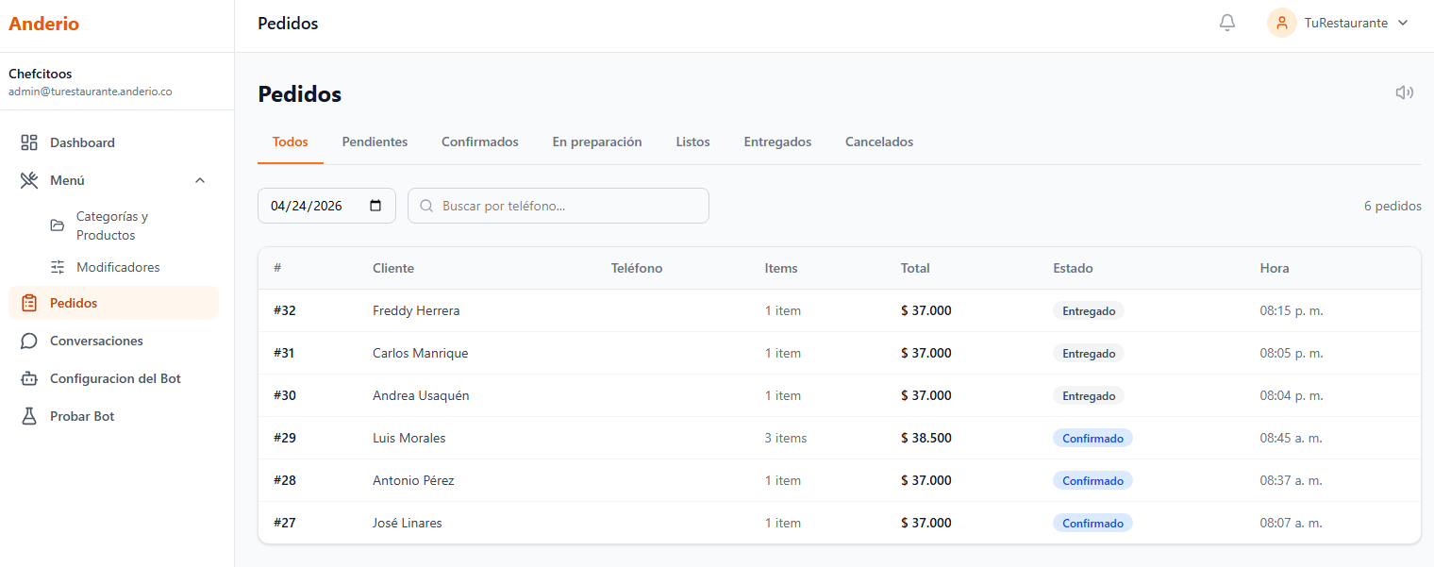The height and width of the screenshot is (567, 1434).
Task: Click the Entregado status badge on order #32
Action: pos(1089,309)
